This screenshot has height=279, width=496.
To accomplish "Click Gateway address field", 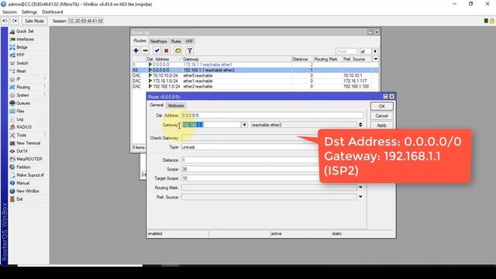I will [211, 125].
